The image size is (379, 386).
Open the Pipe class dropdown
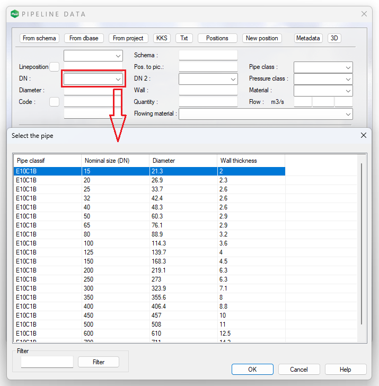point(348,67)
